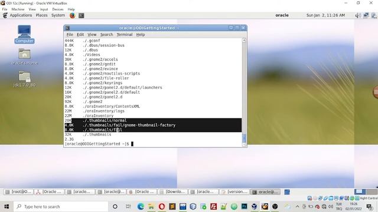
Task: Click terminal scrollbar up arrow
Action: (x=244, y=40)
